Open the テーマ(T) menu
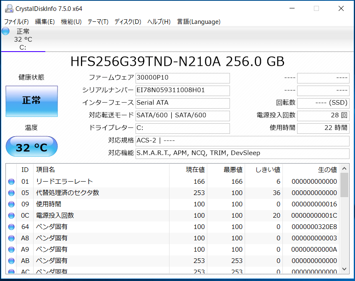Viewport: 355px width, 281px height. click(98, 22)
